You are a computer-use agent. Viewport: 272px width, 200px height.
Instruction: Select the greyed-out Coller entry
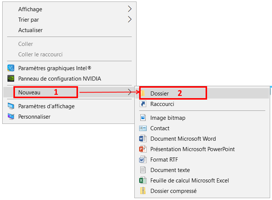69,44
